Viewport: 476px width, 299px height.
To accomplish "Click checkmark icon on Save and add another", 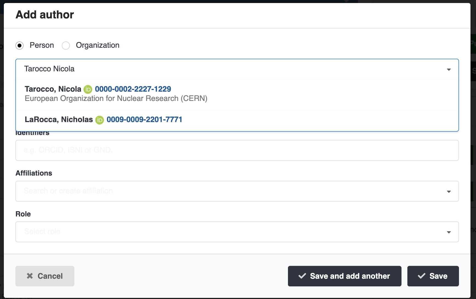I will tap(302, 276).
